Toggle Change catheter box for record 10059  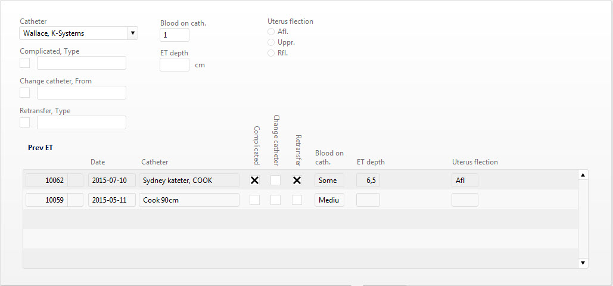[x=275, y=200]
